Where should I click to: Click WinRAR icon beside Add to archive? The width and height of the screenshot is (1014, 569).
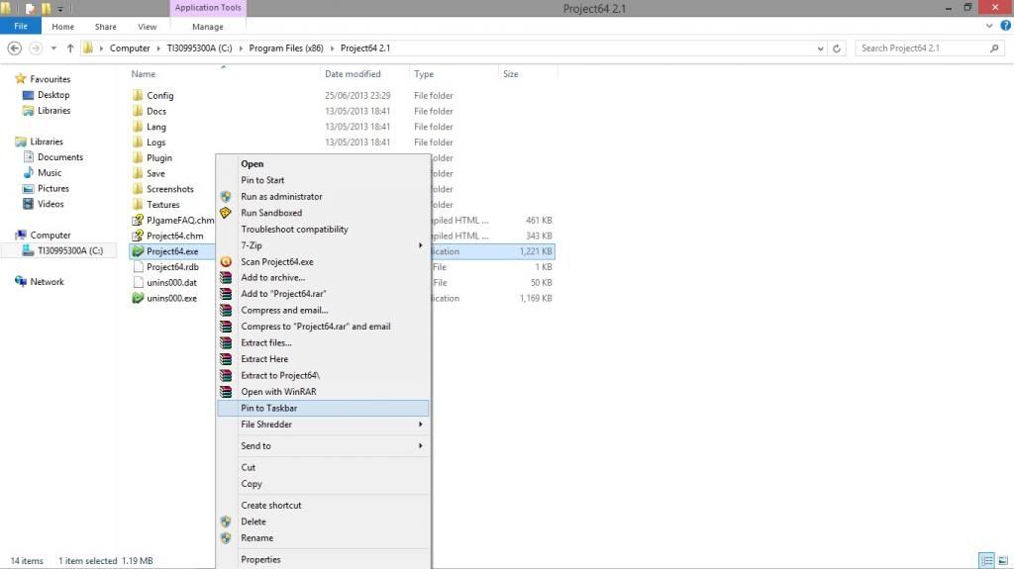226,277
